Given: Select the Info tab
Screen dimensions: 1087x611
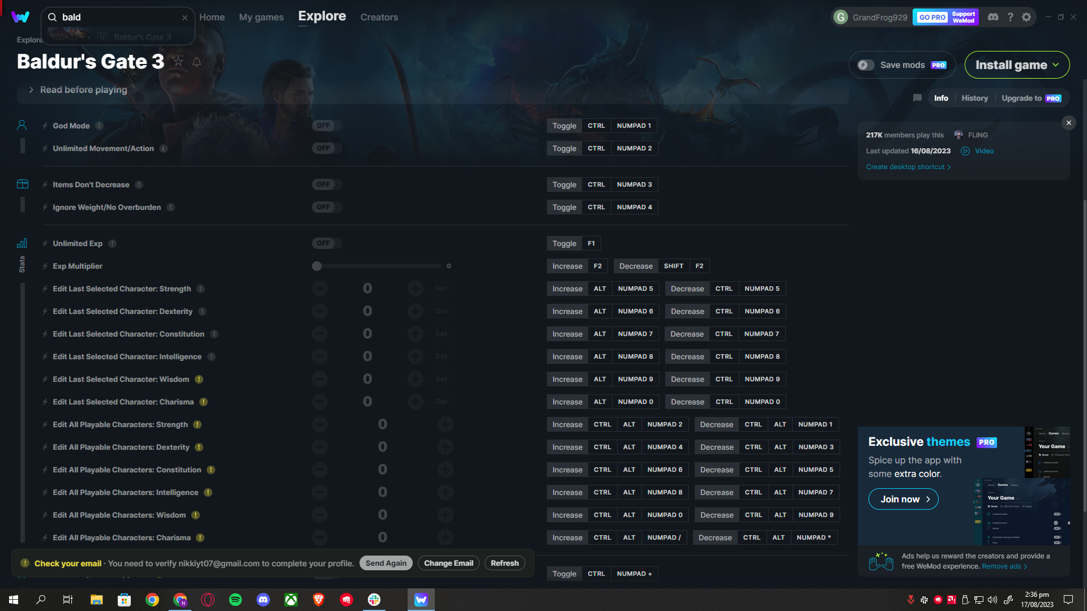Looking at the screenshot, I should [941, 98].
